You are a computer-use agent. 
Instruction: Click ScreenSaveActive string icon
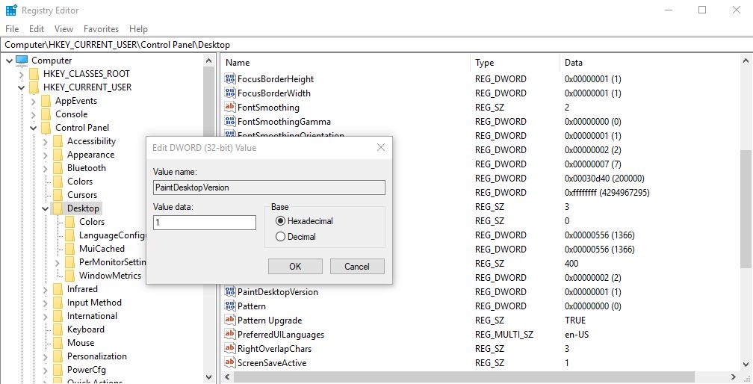pyautogui.click(x=230, y=363)
